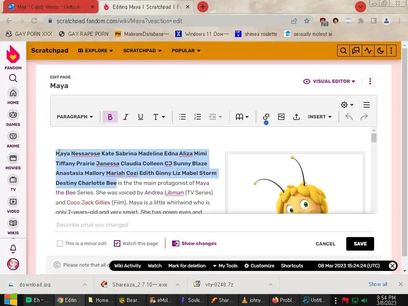Open ANIME in Fandom sidebar

13,140
